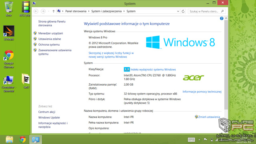Click the Windows 8 logo image

pos(180,42)
